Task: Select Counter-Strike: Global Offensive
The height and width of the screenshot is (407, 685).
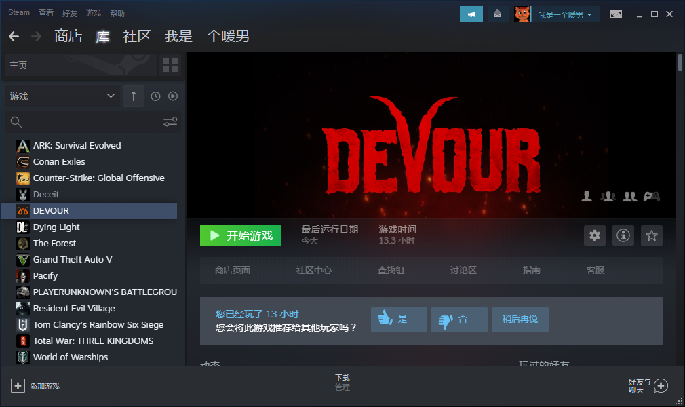Action: tap(89, 178)
